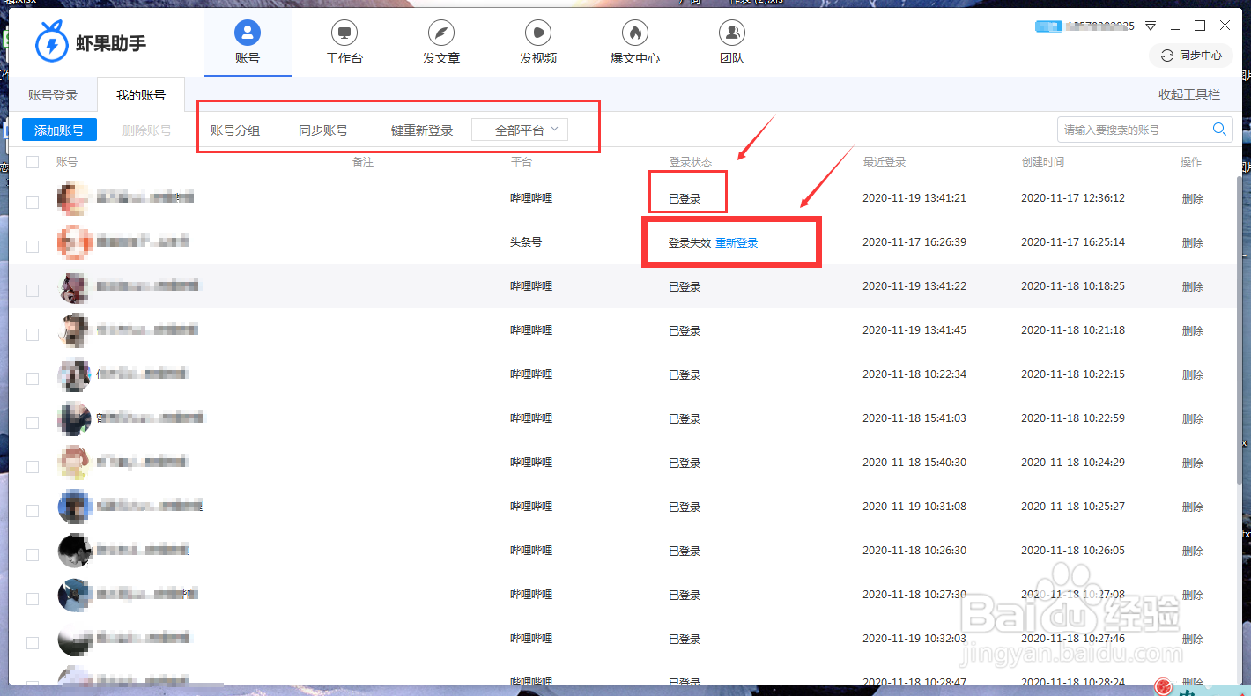
Task: Check the 头条号 account row checkbox
Action: [32, 245]
